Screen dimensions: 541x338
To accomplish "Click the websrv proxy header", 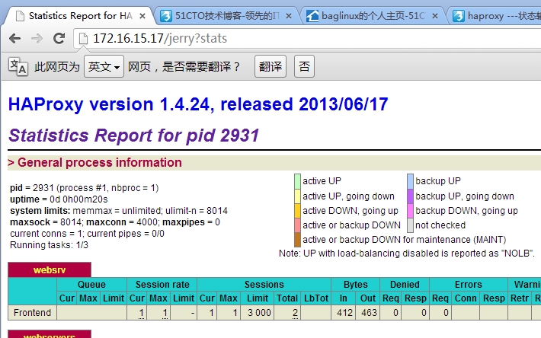I will pos(50,269).
